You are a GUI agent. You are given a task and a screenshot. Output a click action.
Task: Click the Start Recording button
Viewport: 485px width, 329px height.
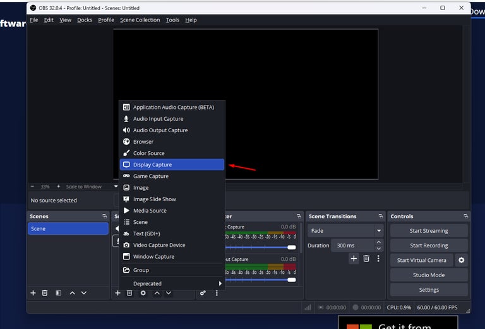click(x=429, y=245)
